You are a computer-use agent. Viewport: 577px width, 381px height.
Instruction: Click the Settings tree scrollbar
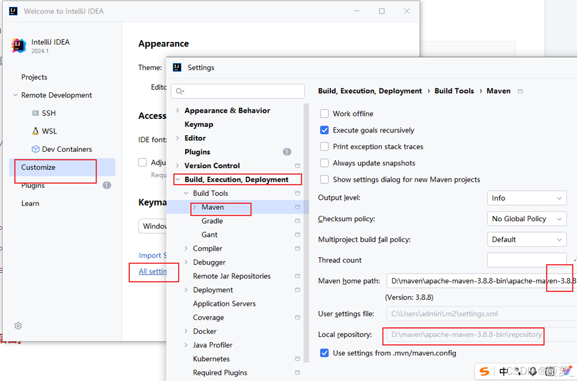[306, 233]
